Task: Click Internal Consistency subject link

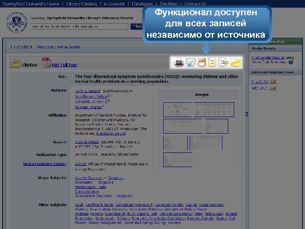Action: pos(176,214)
